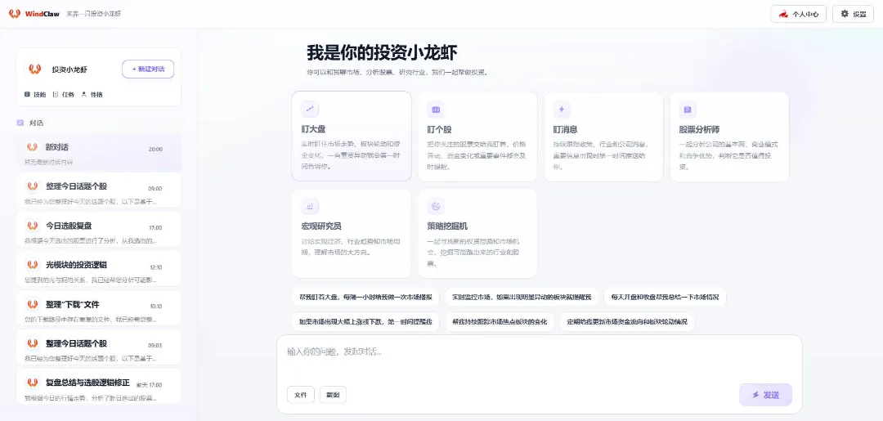Click the 盯大盘 trend line icon

[309, 110]
